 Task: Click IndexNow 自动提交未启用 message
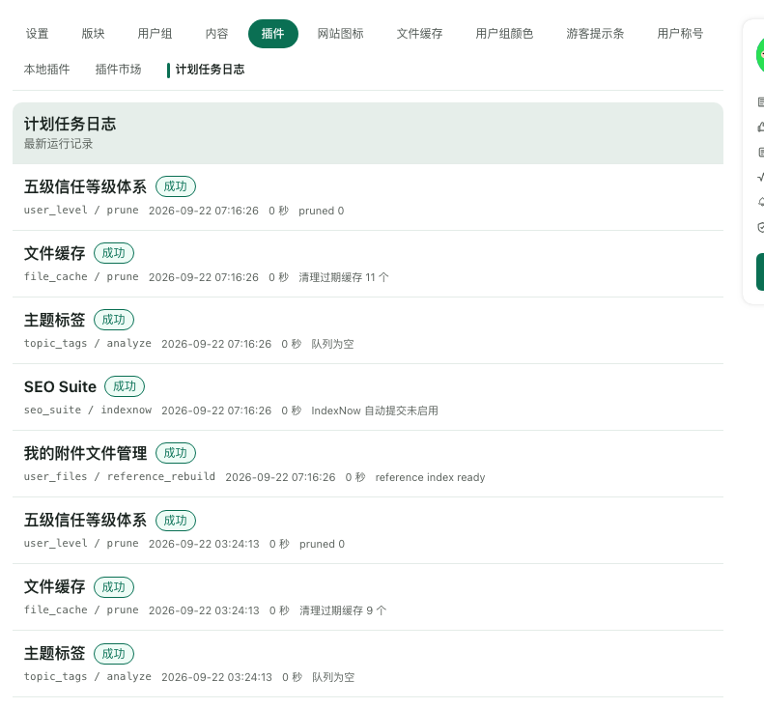pyautogui.click(x=374, y=411)
